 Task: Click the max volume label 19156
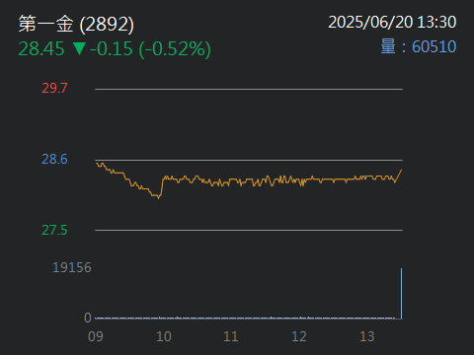point(72,267)
